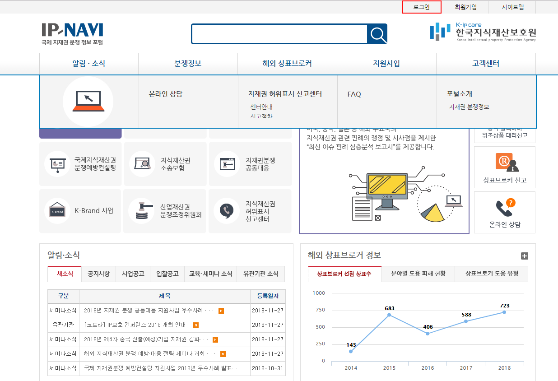This screenshot has height=381, width=558.
Task: Open 산업재산권 분쟁조정위원회 gavel icon
Action: 141,211
